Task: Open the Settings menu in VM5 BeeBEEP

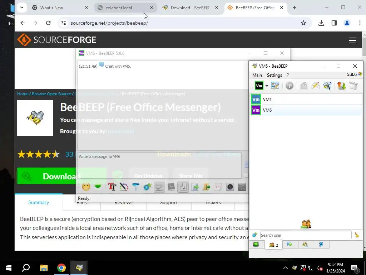Action: (274, 75)
